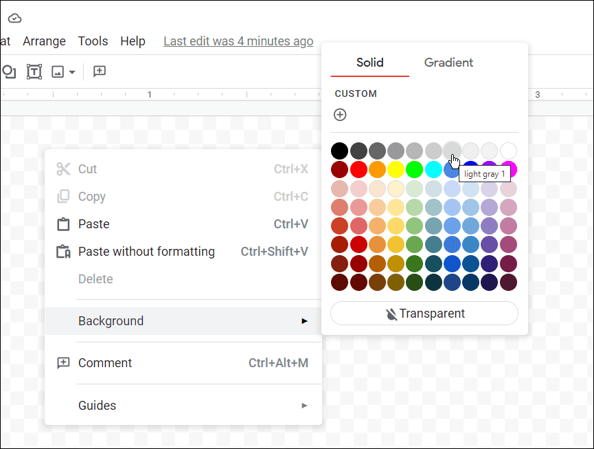Click the Paste clipboard icon
The image size is (594, 449).
(x=63, y=224)
